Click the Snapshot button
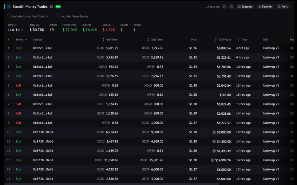 pyautogui.click(x=245, y=7)
